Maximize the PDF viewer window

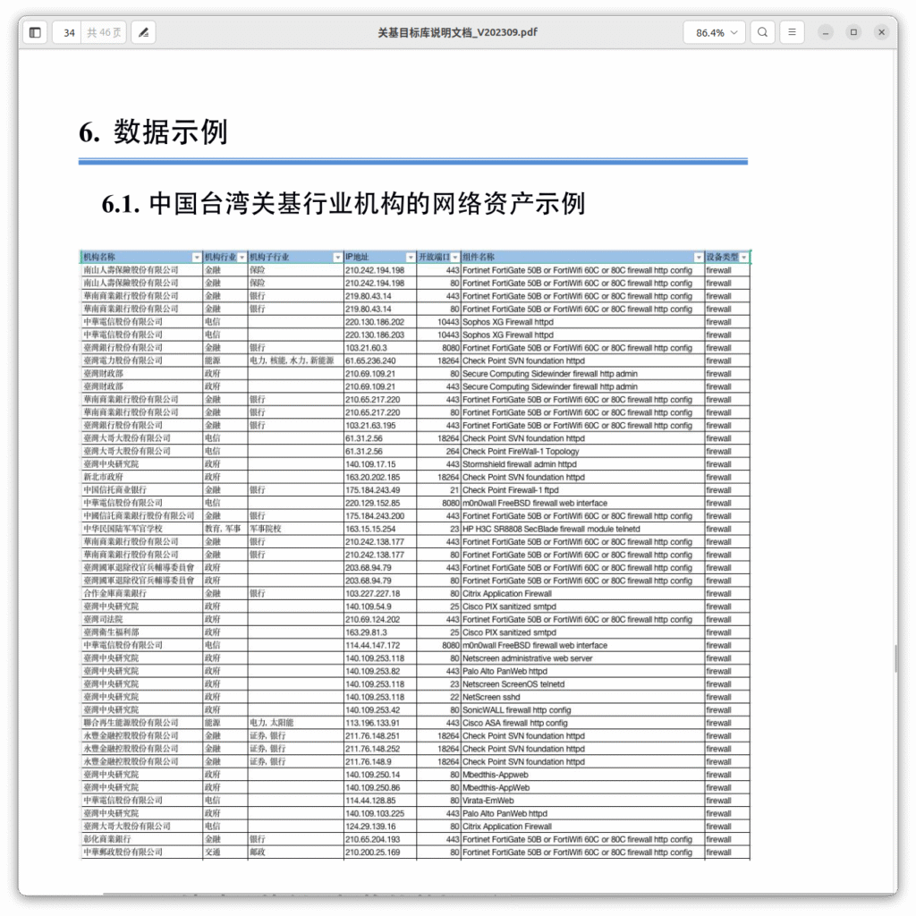click(x=853, y=32)
